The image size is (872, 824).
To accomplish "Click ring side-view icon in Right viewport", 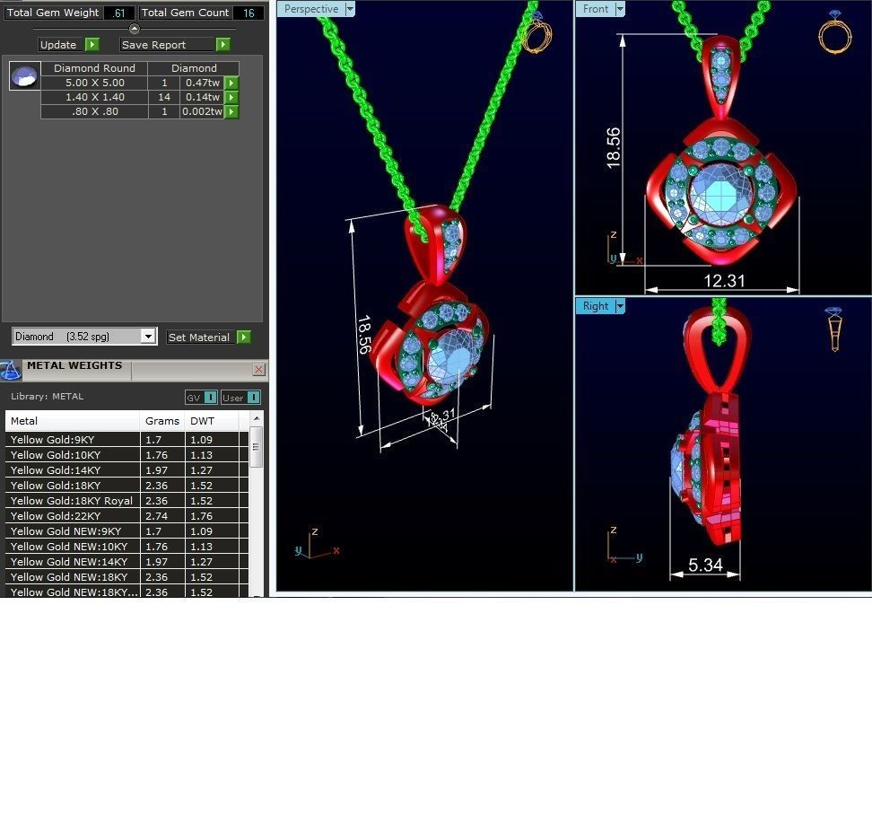I will [834, 329].
